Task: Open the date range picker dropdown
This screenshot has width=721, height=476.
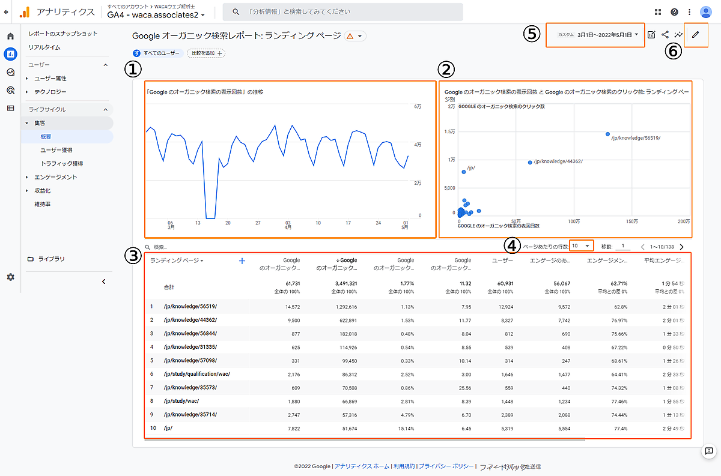Action: pos(607,35)
